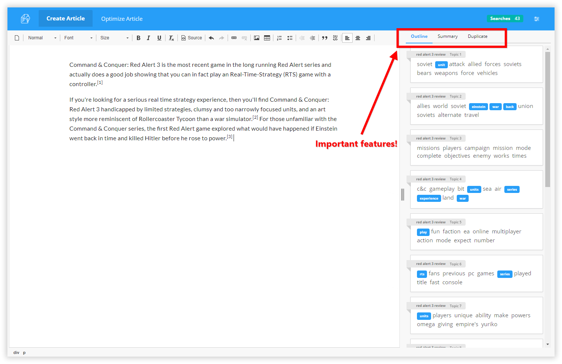Switch to Source view
Viewport: 562px width, 364px height.
(192, 38)
